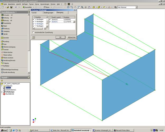
Task: Open the Bauteilelemente panel dropdown
Action: tap(16, 12)
